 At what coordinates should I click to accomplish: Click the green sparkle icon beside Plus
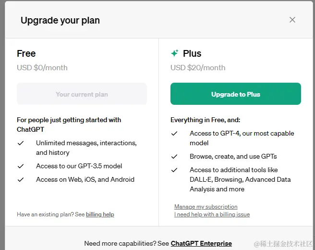tap(175, 53)
